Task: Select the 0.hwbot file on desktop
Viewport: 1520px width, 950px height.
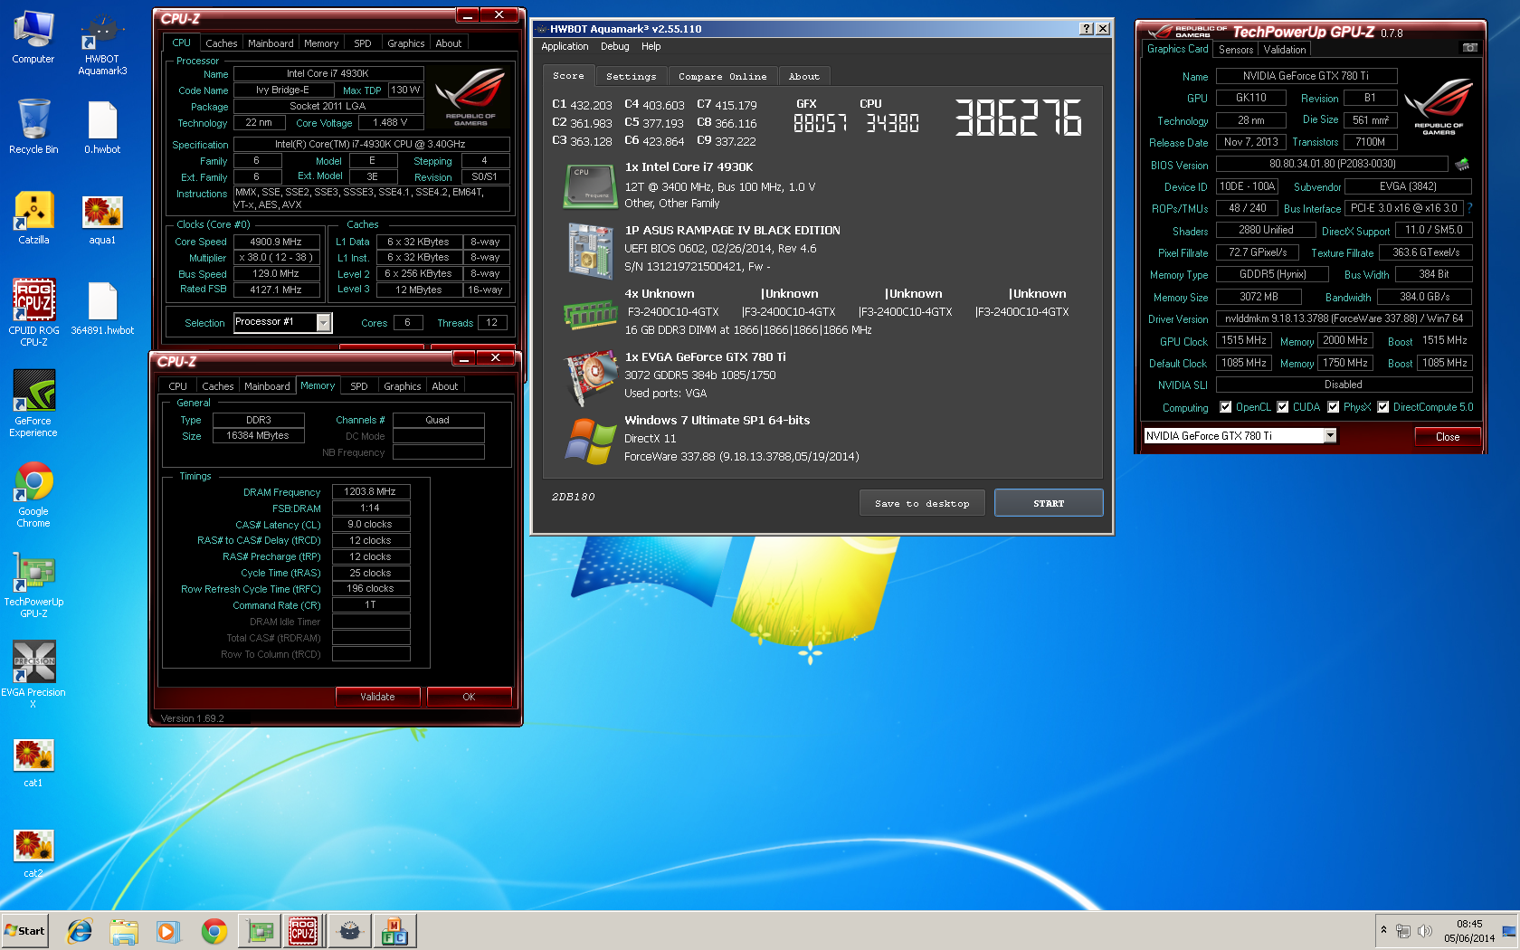Action: point(102,127)
